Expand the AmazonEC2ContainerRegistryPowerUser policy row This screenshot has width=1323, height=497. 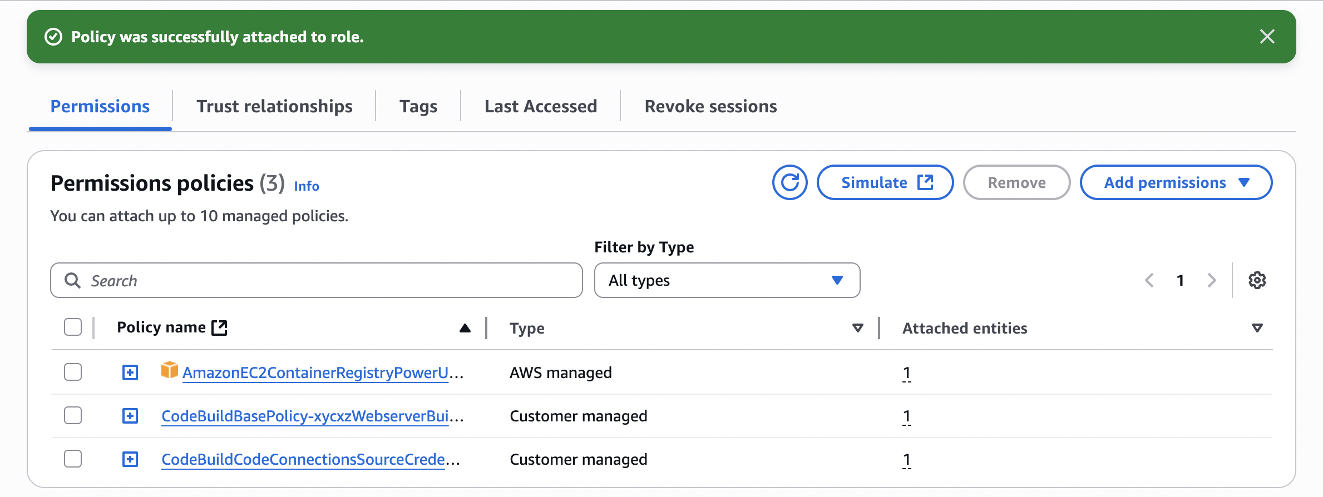coord(130,372)
